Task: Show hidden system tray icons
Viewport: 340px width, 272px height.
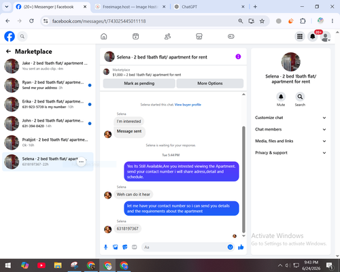Action: (x=280, y=265)
